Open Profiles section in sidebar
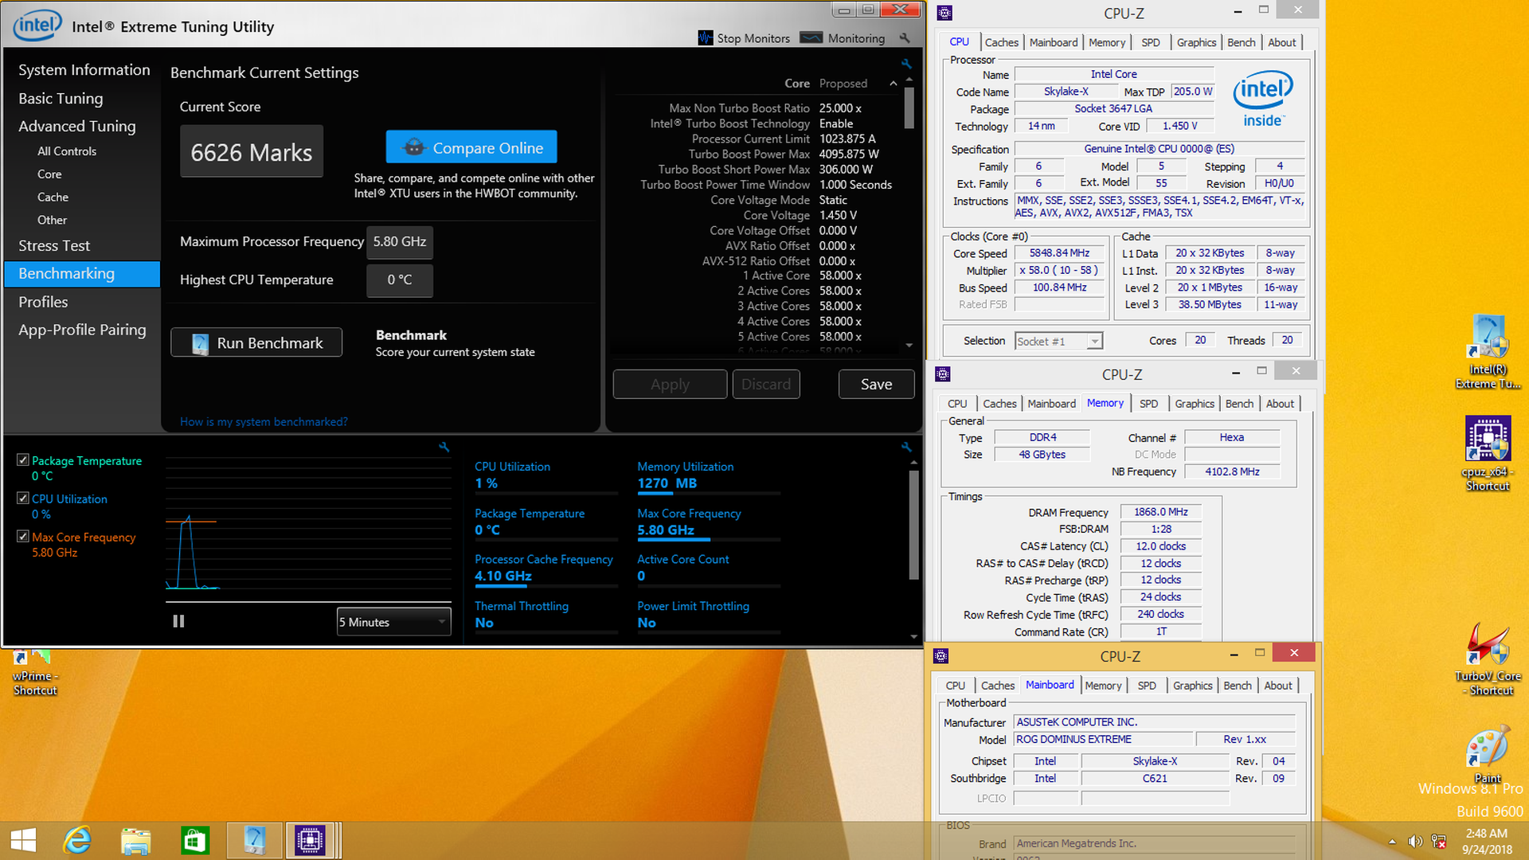Image resolution: width=1529 pixels, height=860 pixels. point(43,302)
